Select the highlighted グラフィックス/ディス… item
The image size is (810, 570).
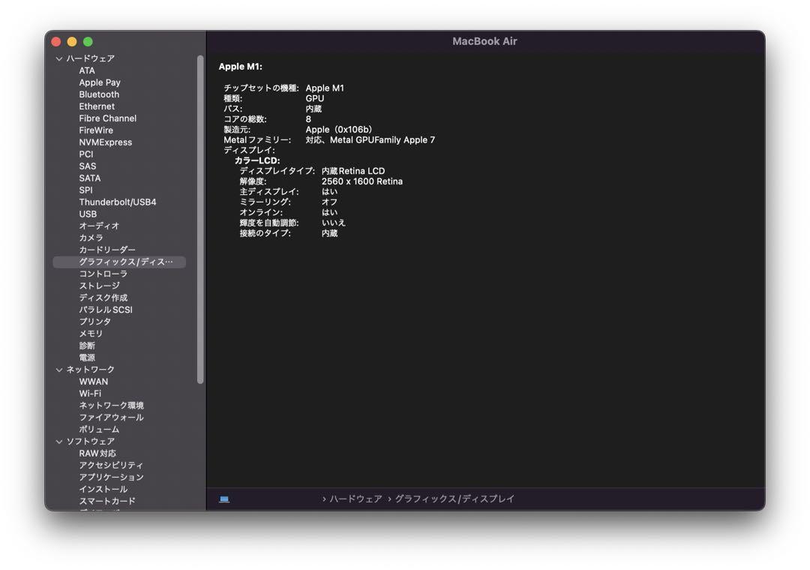[119, 262]
